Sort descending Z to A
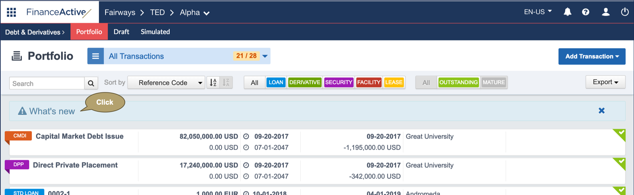Image resolution: width=634 pixels, height=195 pixels. point(226,82)
